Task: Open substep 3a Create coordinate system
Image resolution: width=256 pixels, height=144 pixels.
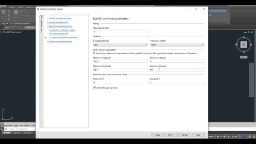Action: [x=62, y=30]
